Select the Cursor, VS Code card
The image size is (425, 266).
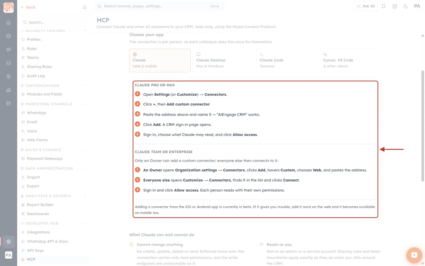350,61
